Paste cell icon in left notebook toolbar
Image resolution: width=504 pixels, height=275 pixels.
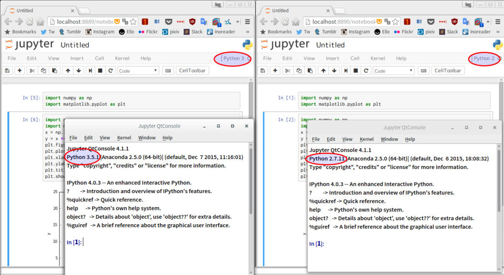pos(55,70)
